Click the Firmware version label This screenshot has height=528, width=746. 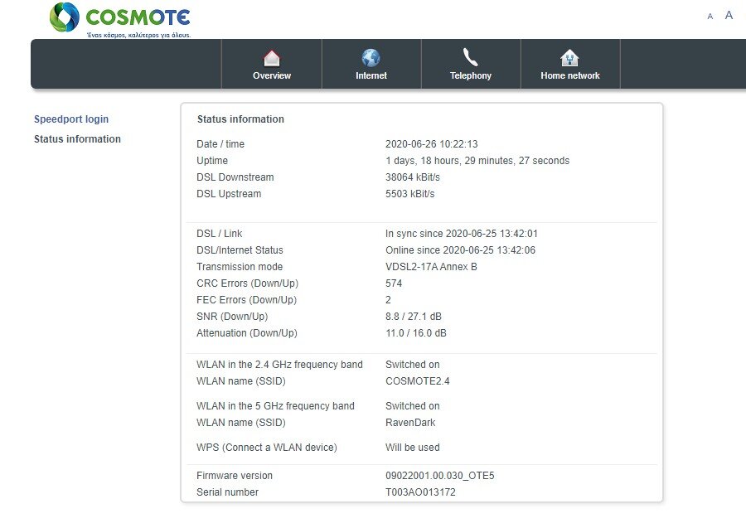[235, 476]
